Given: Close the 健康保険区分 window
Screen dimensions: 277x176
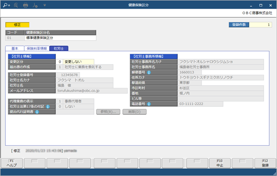Looking at the screenshot, I should pyautogui.click(x=270, y=5).
